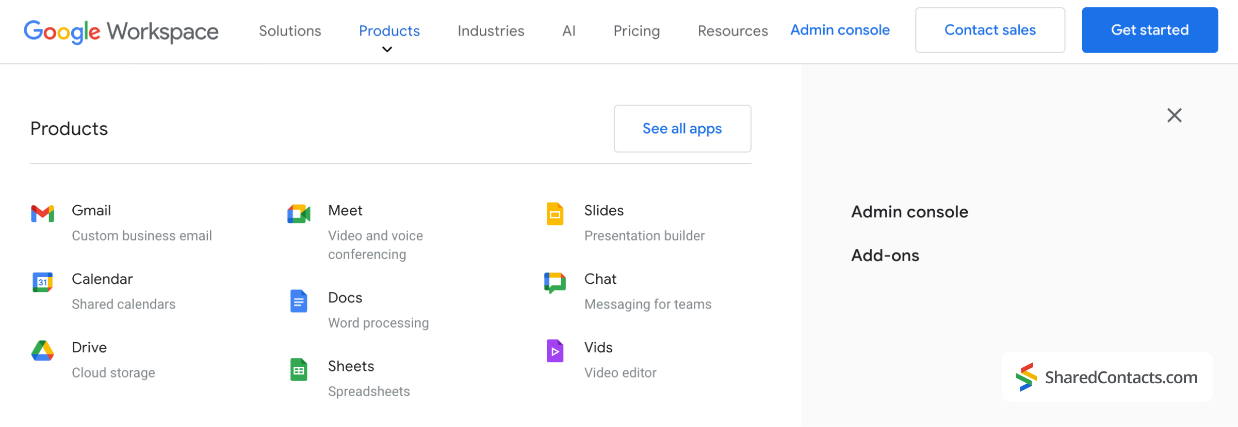This screenshot has height=427, width=1238.
Task: Open the Vids product link
Action: pos(598,347)
